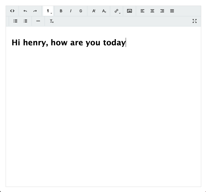Toggle italic formatting
This screenshot has height=192, width=206.
71,11
